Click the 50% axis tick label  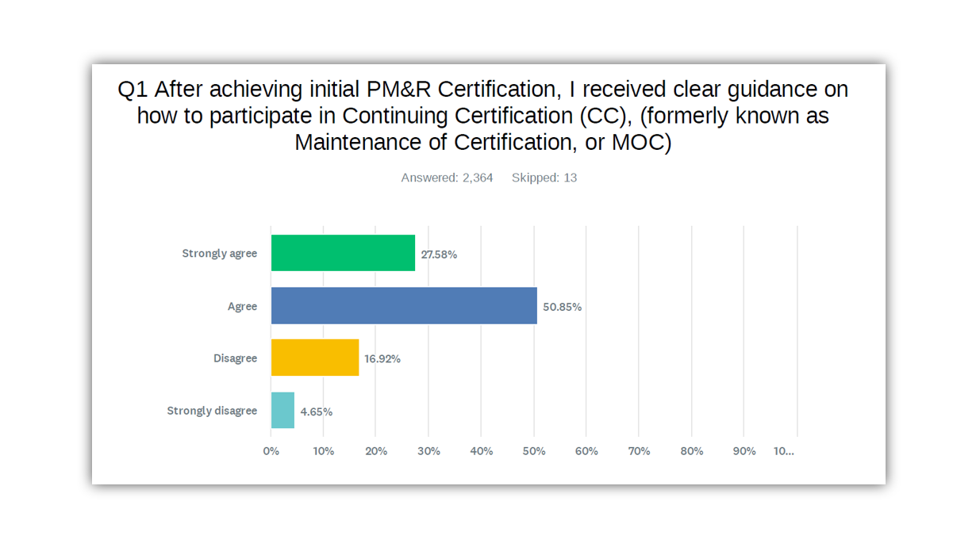pos(534,451)
